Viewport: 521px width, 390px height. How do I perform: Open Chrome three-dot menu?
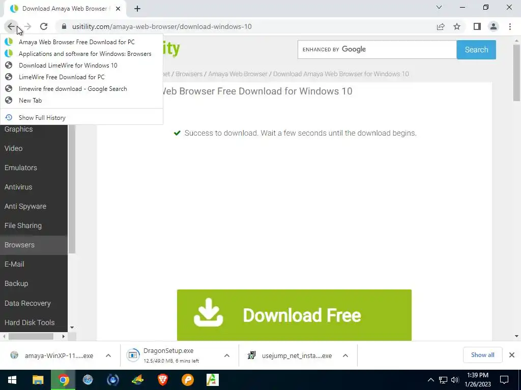(x=510, y=26)
